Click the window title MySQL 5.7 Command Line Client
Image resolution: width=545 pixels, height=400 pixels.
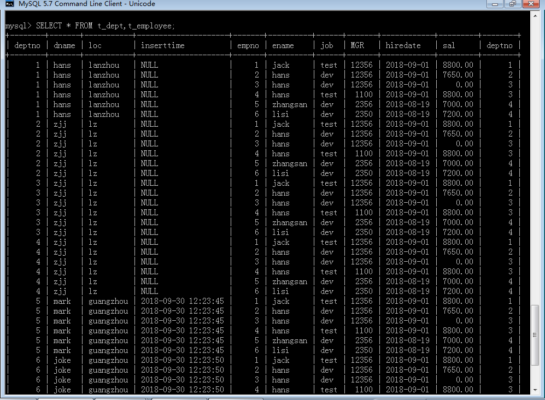pyautogui.click(x=87, y=4)
